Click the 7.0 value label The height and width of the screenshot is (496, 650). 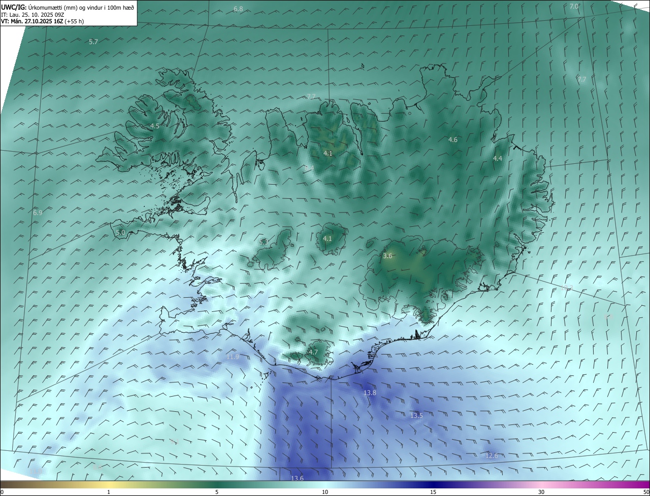[574, 7]
